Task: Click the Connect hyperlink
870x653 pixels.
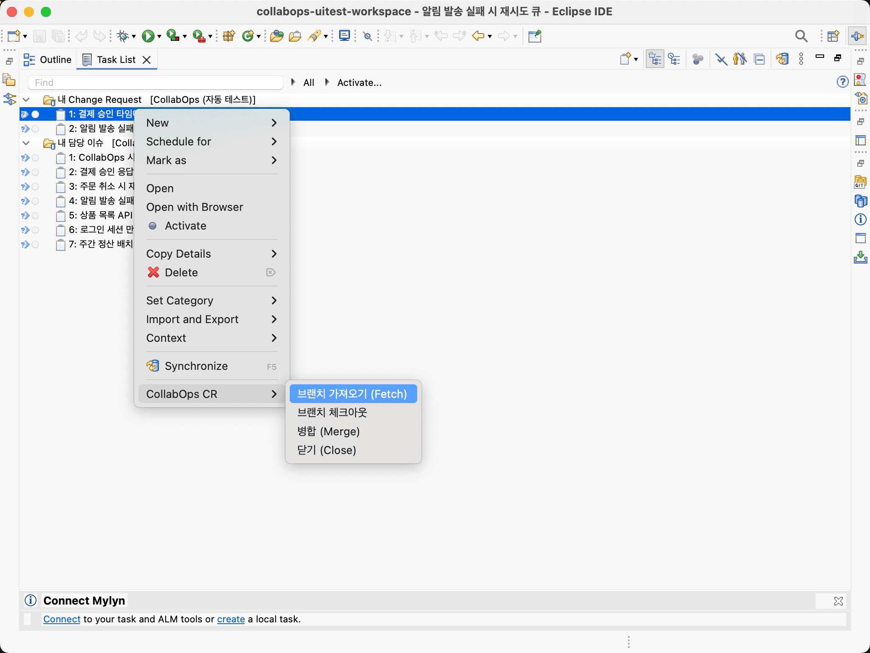Action: point(62,619)
